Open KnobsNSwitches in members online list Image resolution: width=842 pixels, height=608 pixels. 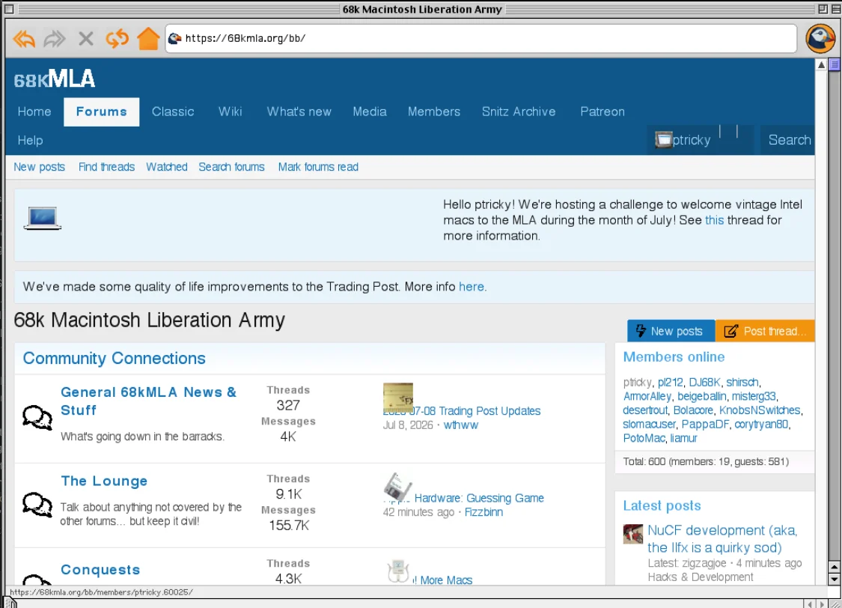(760, 410)
